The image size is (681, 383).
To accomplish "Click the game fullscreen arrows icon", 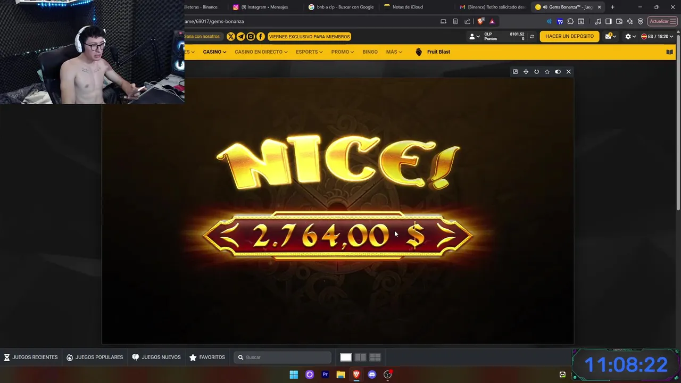I will 526,72.
